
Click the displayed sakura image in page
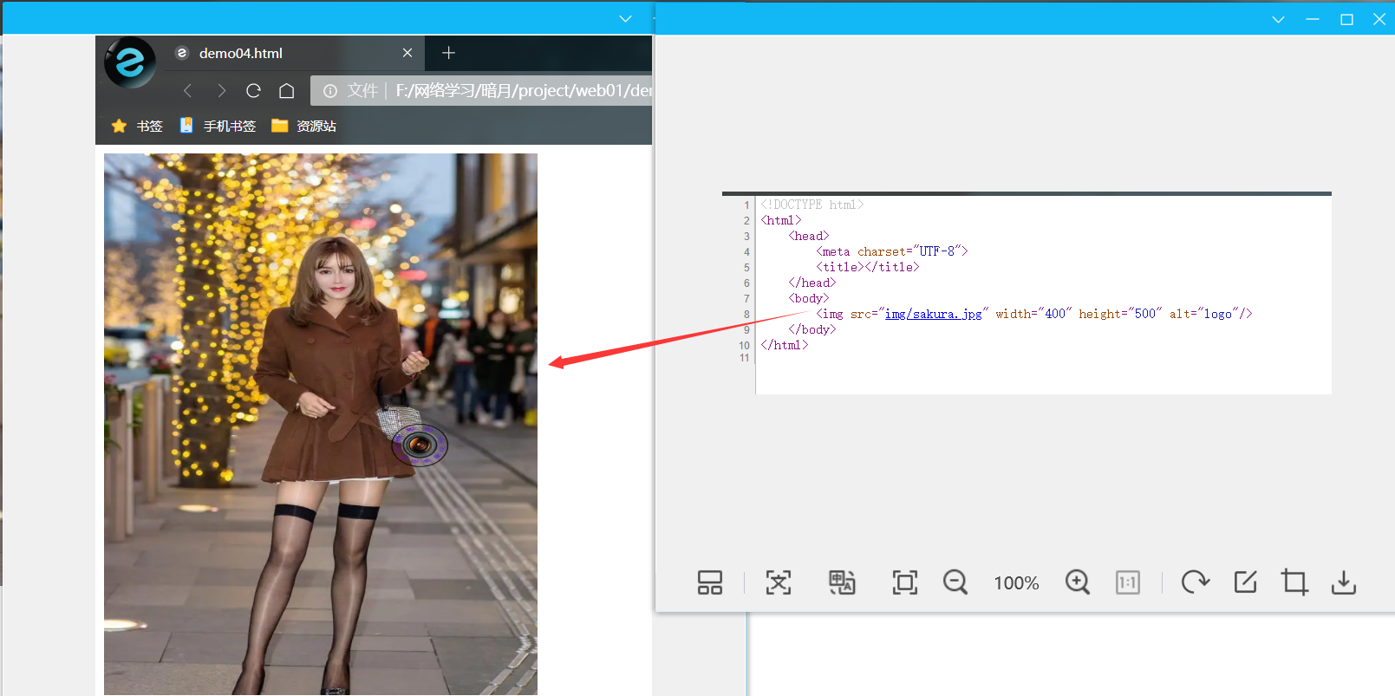[321, 424]
